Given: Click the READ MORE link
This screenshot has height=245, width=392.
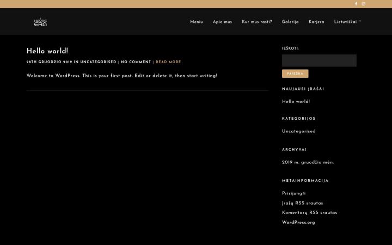Looking at the screenshot, I should (x=168, y=62).
